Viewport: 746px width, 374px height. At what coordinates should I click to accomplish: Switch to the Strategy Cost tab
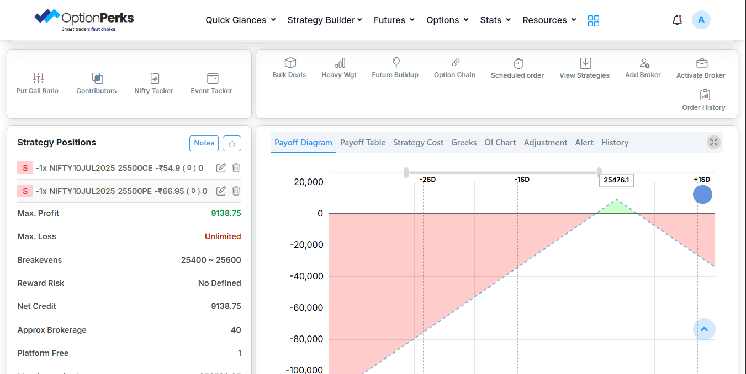418,143
